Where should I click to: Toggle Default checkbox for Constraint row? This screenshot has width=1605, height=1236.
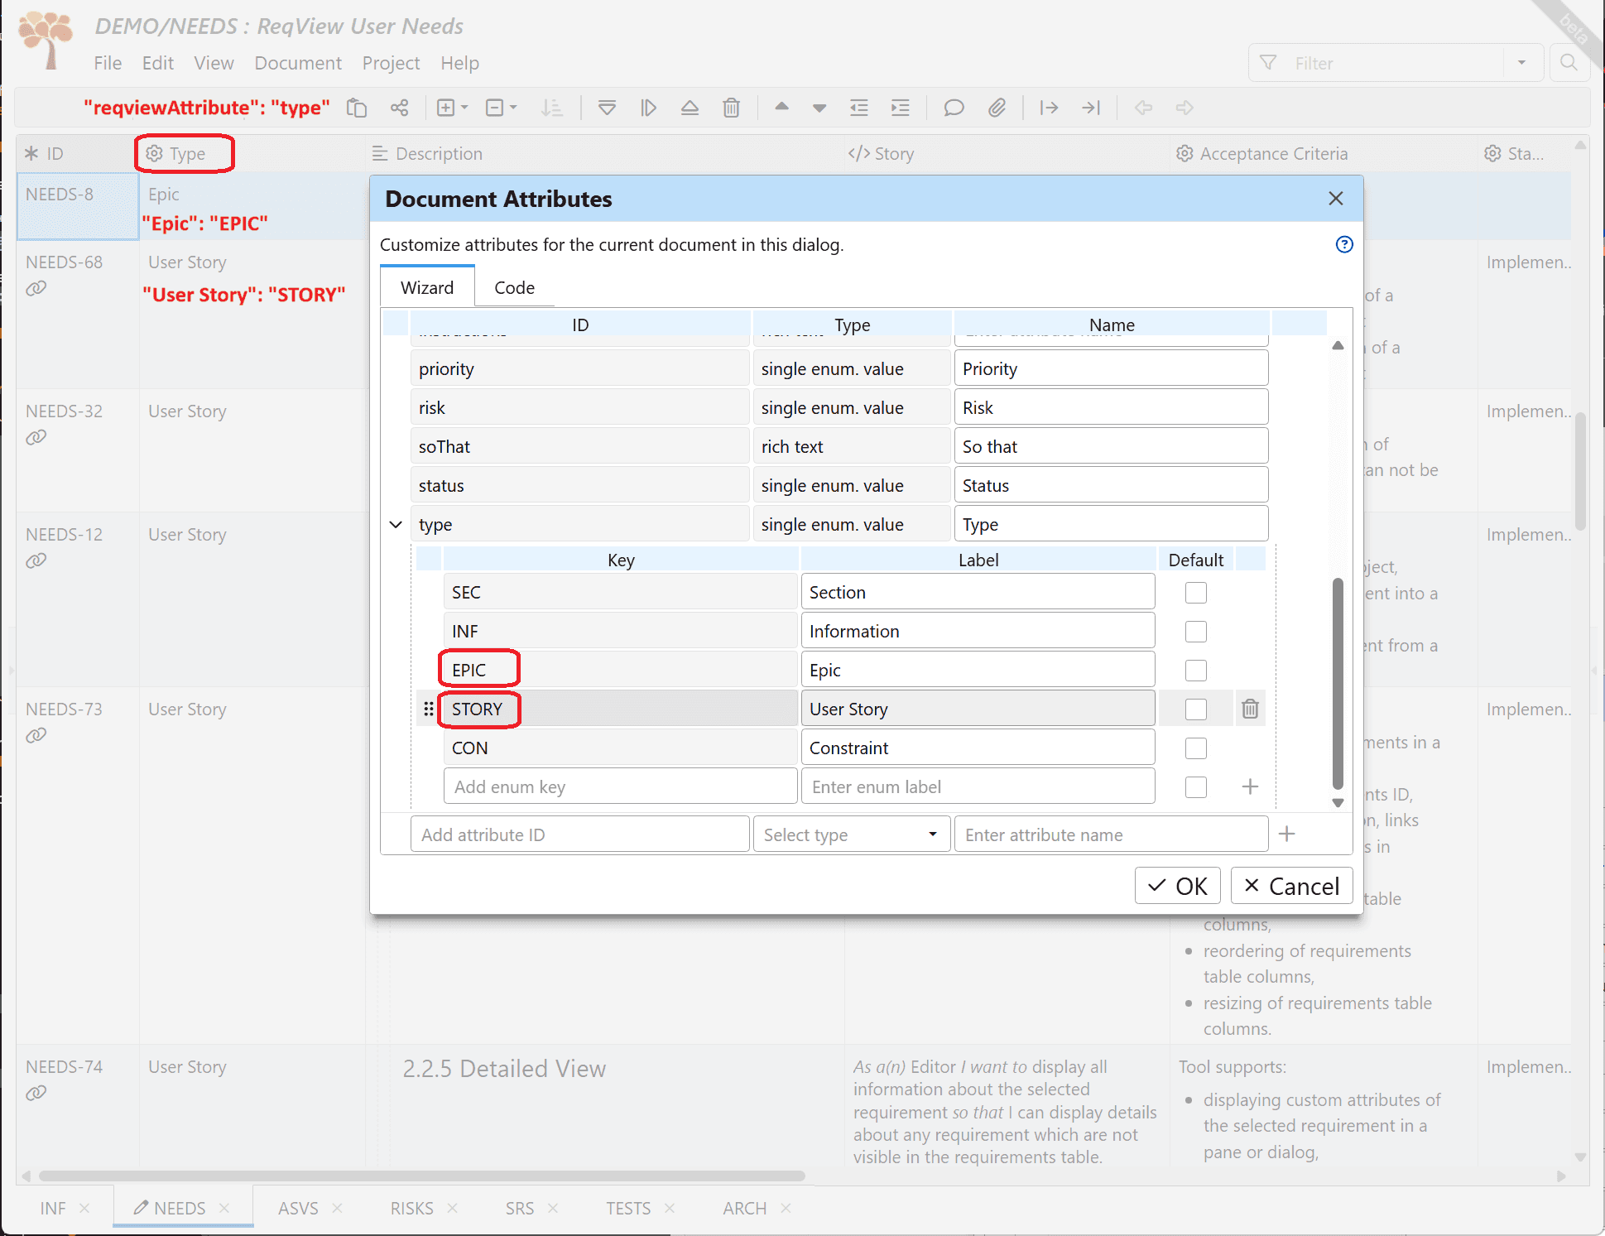1195,748
